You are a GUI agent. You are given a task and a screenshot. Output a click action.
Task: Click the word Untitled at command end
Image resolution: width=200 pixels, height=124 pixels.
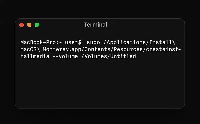click(123, 56)
